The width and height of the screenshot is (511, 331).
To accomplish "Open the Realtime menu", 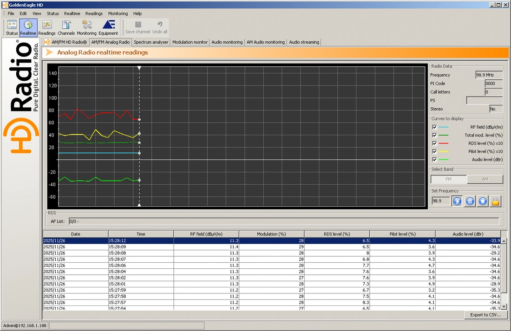I will coord(72,13).
